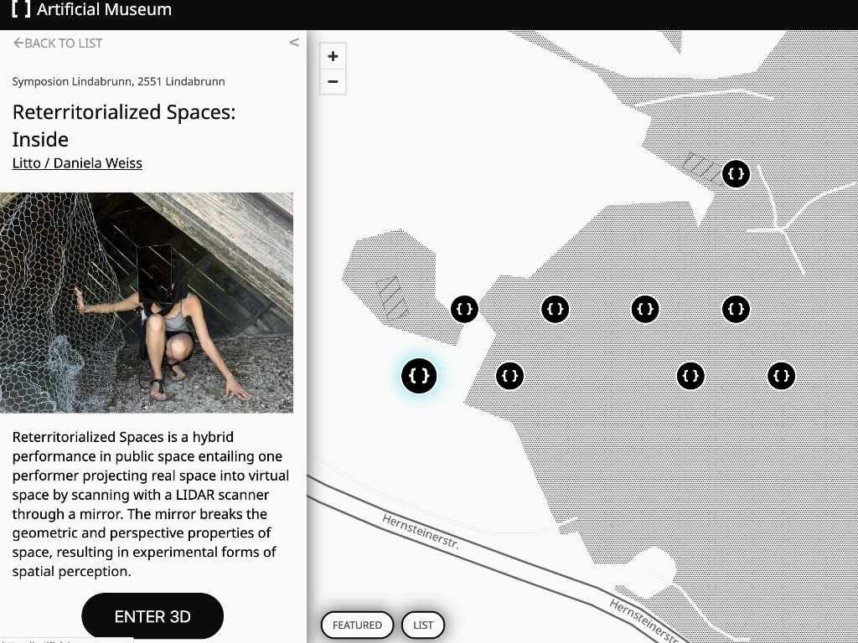
Task: Select the topmost map marker near hatched area
Action: [736, 174]
